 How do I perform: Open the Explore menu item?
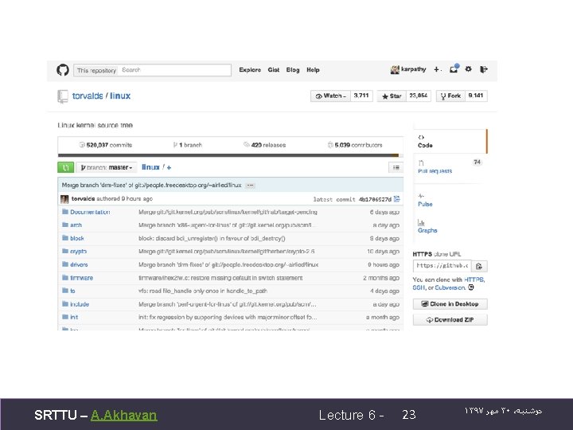click(250, 70)
